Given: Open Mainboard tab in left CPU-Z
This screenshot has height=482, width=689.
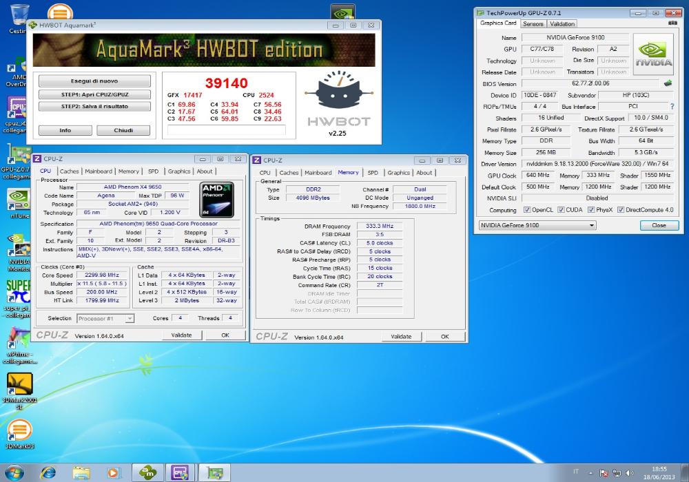Looking at the screenshot, I should (x=99, y=171).
